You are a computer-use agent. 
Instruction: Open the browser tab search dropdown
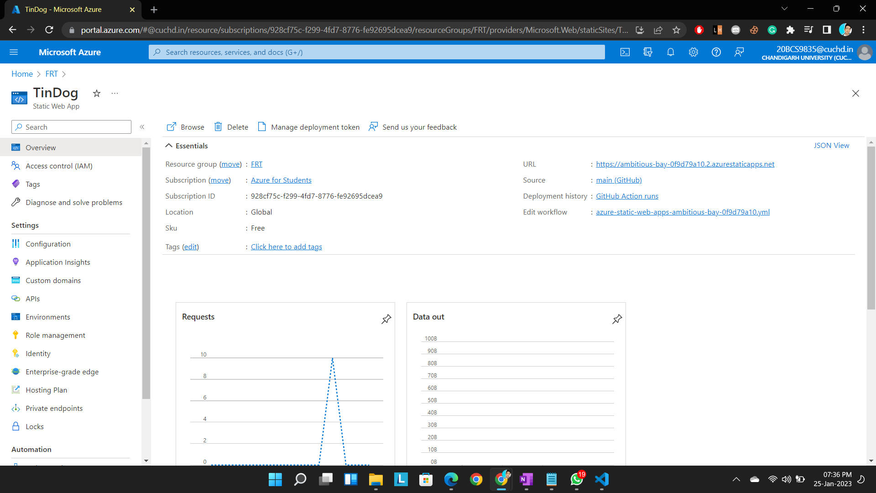[x=784, y=8]
